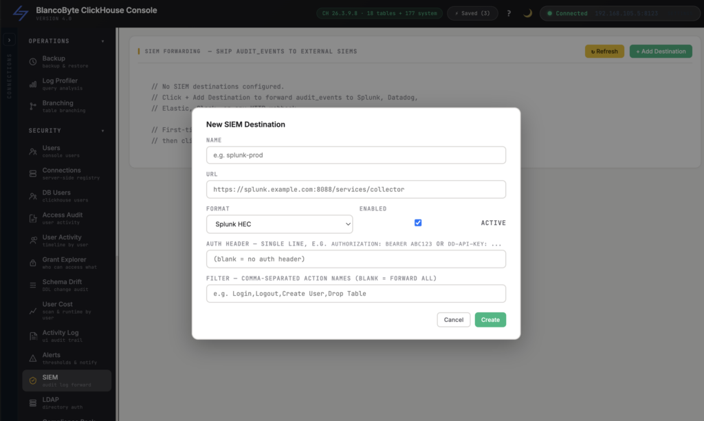Uncheck the Enabled Active checkbox

click(418, 223)
